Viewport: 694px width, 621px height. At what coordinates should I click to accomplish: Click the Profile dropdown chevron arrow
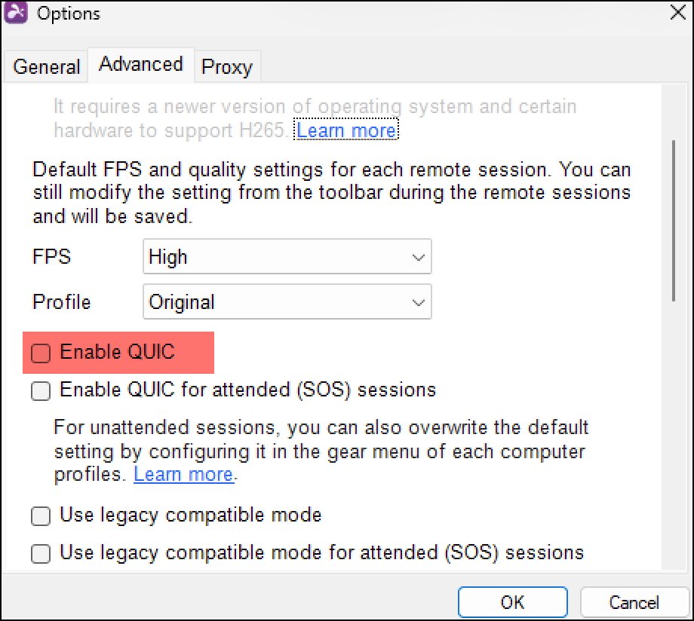tap(418, 302)
